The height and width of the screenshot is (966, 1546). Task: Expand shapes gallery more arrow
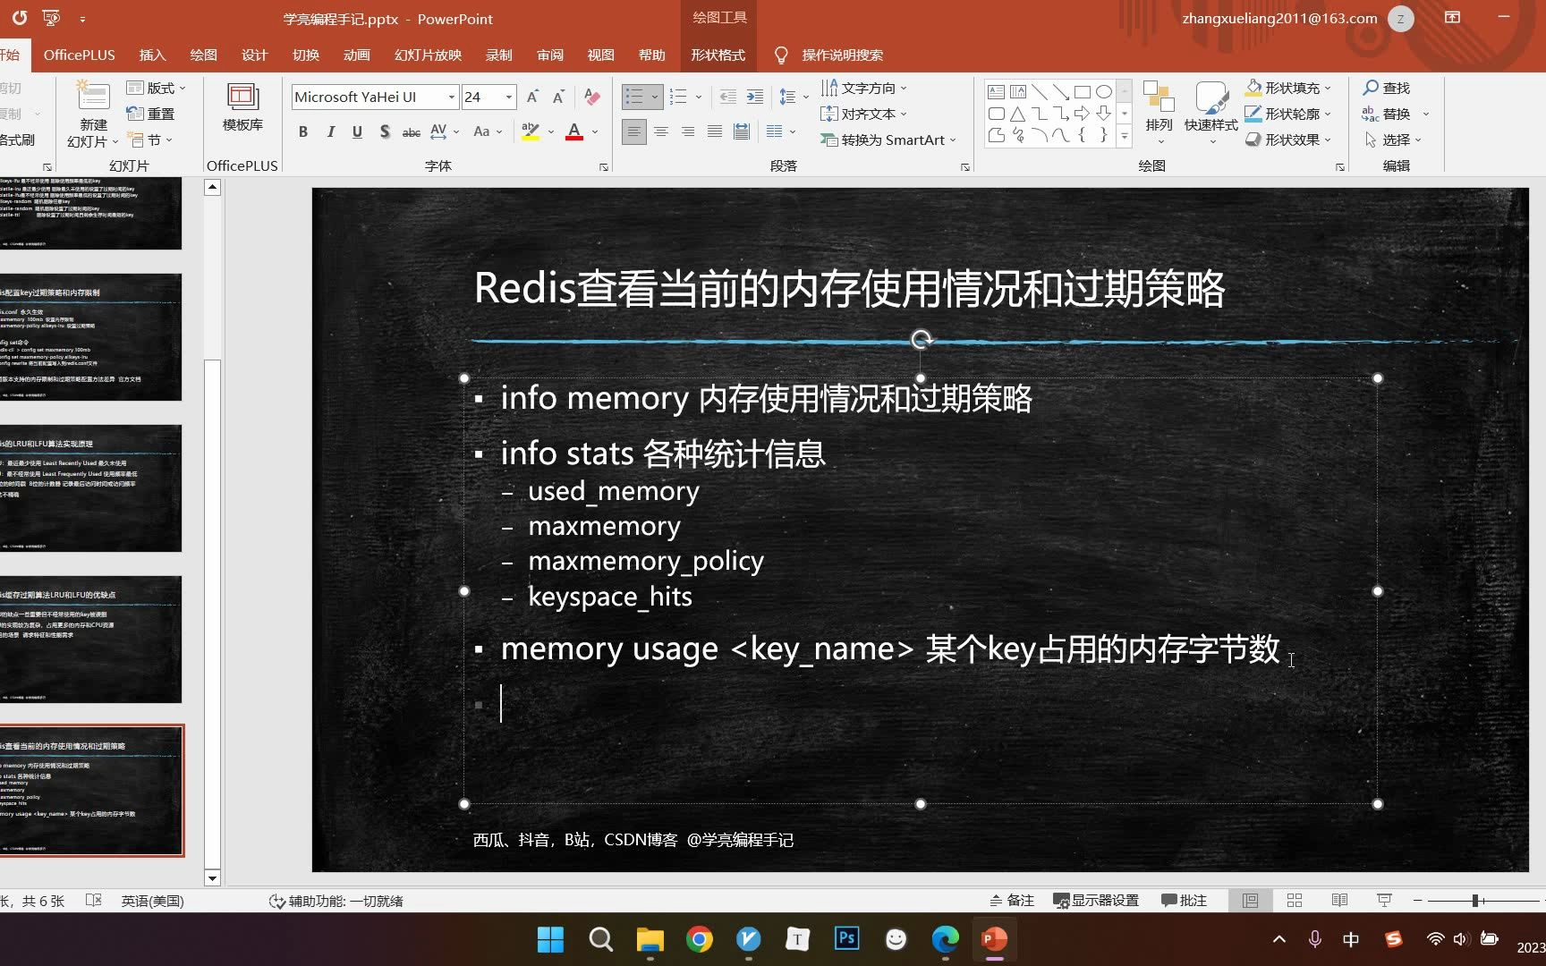(x=1125, y=136)
